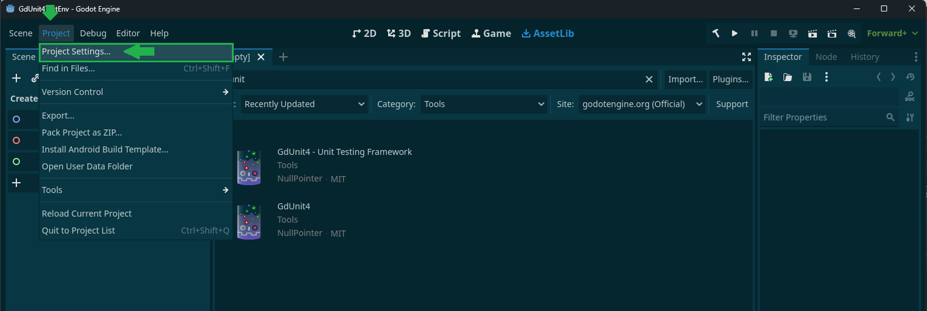Viewport: 927px width, 311px height.
Task: Click the Run Current Scene clapperboard icon
Action: click(813, 33)
